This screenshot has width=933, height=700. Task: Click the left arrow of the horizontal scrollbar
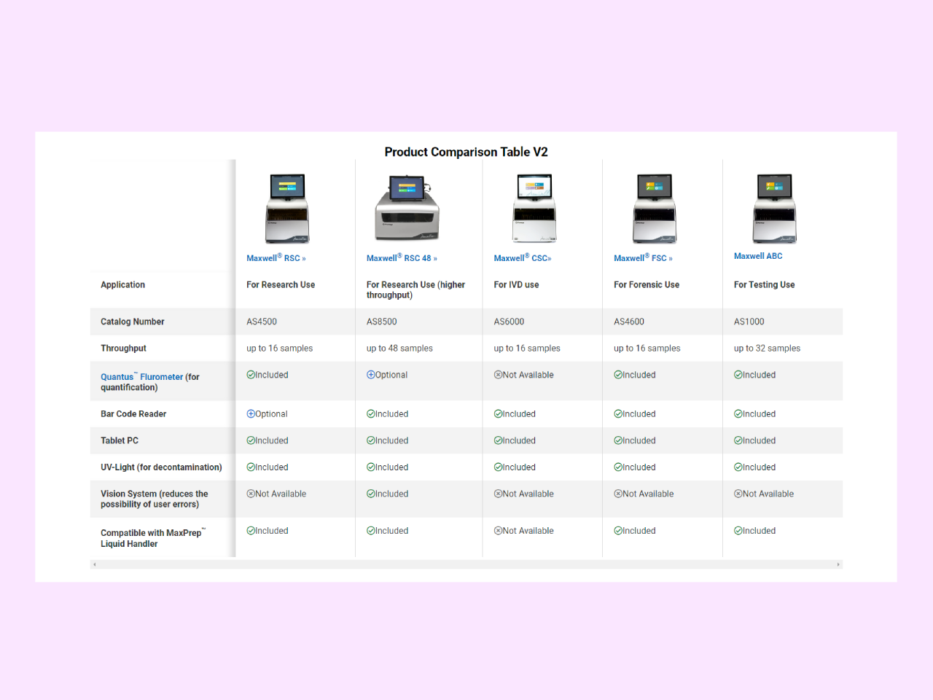(x=95, y=564)
